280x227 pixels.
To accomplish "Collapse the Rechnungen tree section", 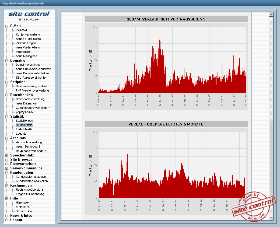I will pyautogui.click(x=7, y=186).
